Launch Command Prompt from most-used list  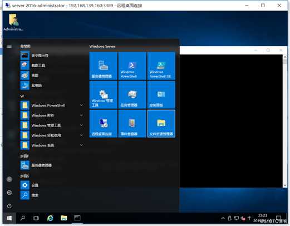click(x=52, y=56)
